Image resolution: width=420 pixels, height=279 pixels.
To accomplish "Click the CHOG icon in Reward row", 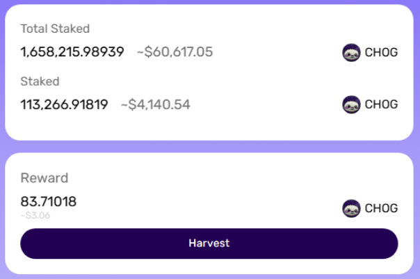I will click(351, 208).
